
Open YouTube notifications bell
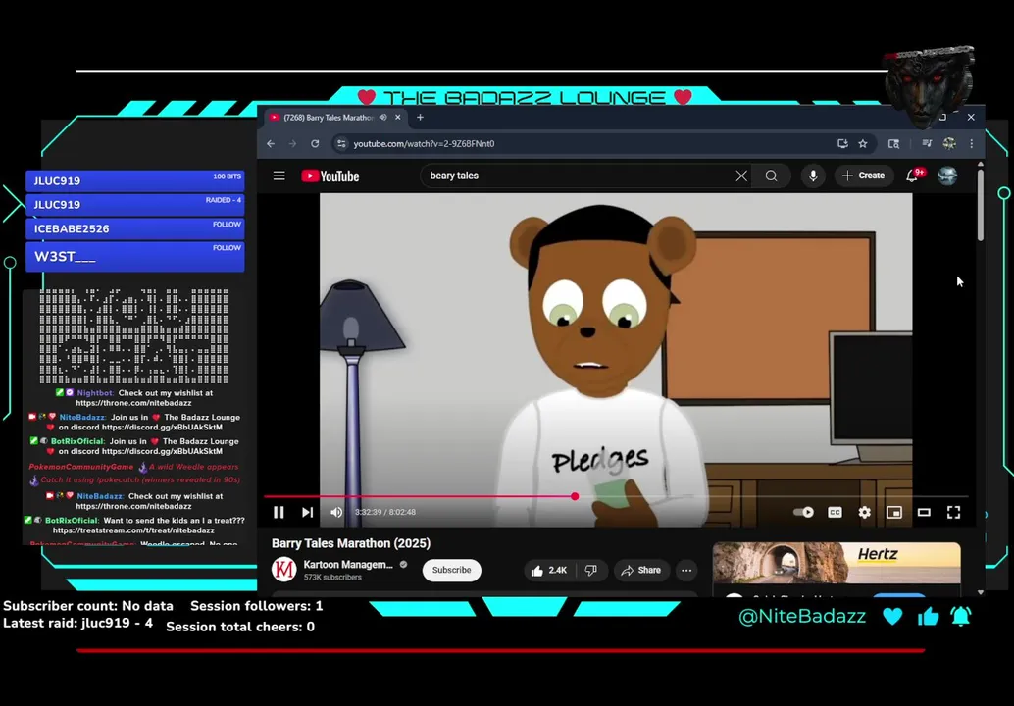point(912,176)
